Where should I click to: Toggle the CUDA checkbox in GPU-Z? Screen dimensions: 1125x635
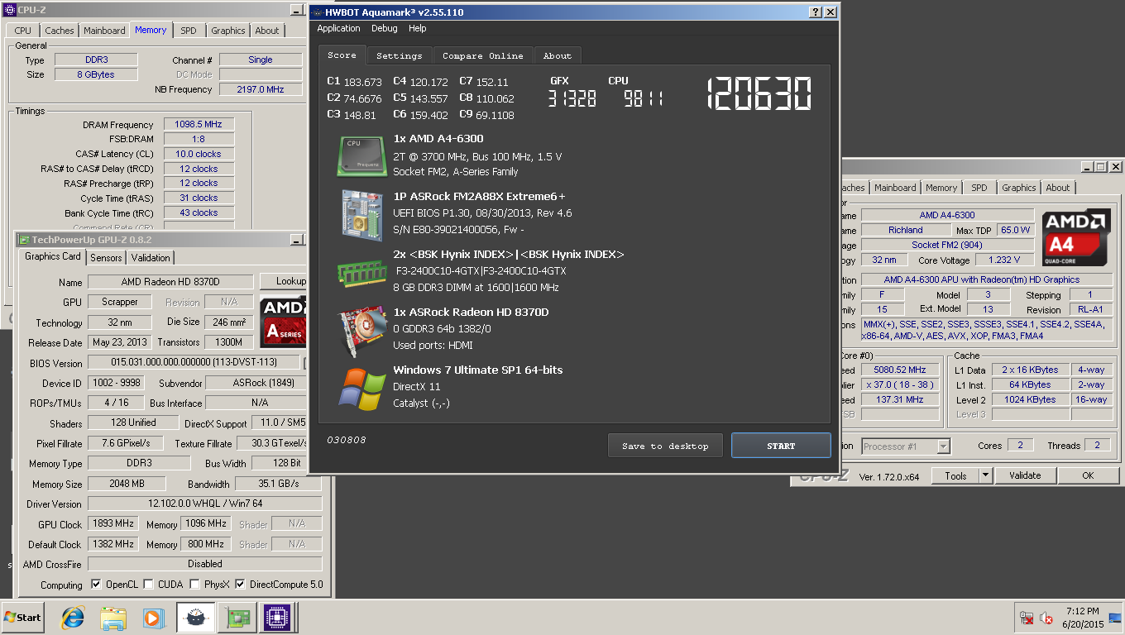click(148, 585)
